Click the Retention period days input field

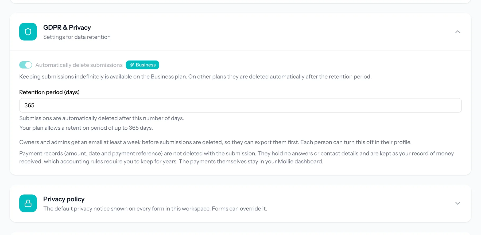tap(240, 105)
